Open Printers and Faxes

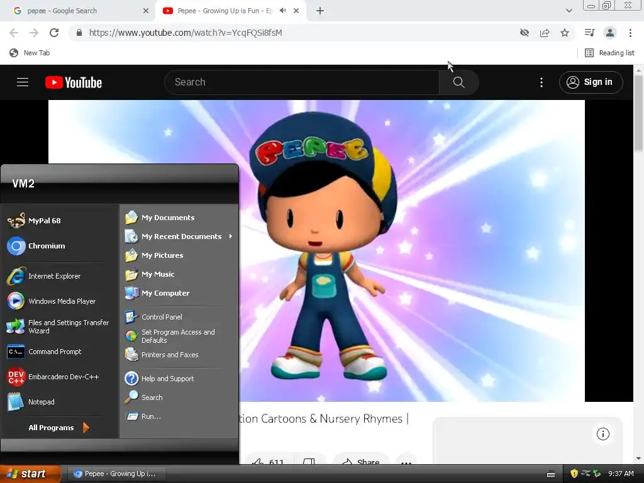coord(179,355)
